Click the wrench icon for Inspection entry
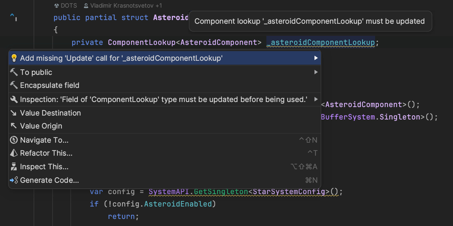The width and height of the screenshot is (453, 226). point(14,99)
